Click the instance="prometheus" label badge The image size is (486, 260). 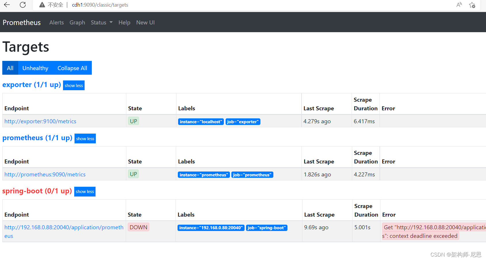(204, 175)
